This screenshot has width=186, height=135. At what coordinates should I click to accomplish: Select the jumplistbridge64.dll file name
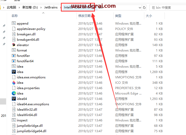tap(31, 131)
